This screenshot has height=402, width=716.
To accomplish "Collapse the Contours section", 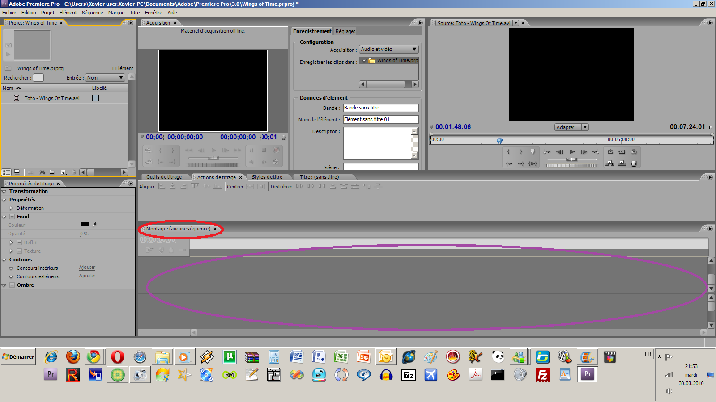I will (x=4, y=260).
